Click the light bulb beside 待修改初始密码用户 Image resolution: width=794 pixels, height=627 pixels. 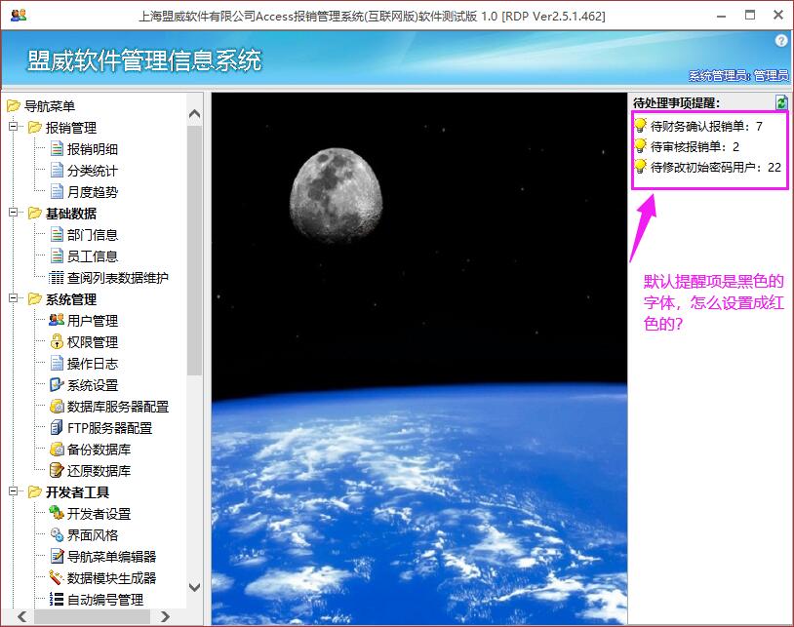click(641, 166)
